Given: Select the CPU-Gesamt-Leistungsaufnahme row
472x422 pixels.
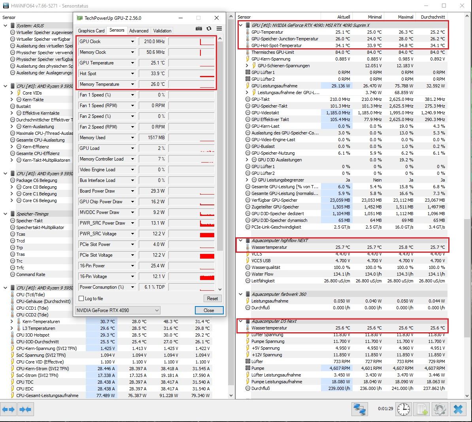Looking at the screenshot, I should click(111, 396).
